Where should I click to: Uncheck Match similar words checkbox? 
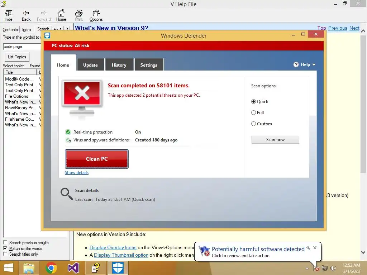[x=5, y=249]
